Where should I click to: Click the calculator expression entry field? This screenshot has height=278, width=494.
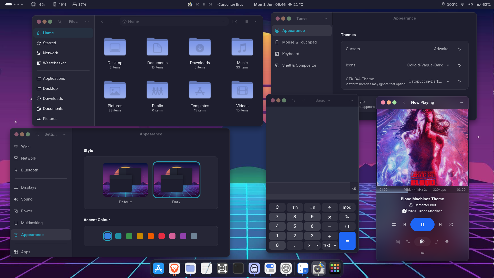[x=308, y=188]
